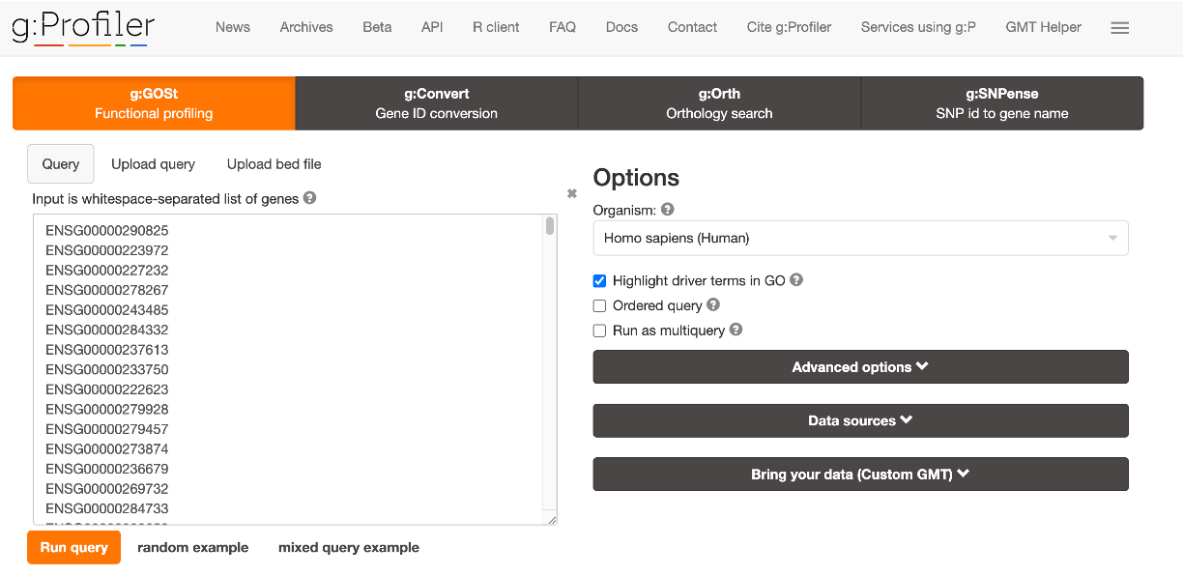
Task: Open R client page
Action: [x=496, y=27]
